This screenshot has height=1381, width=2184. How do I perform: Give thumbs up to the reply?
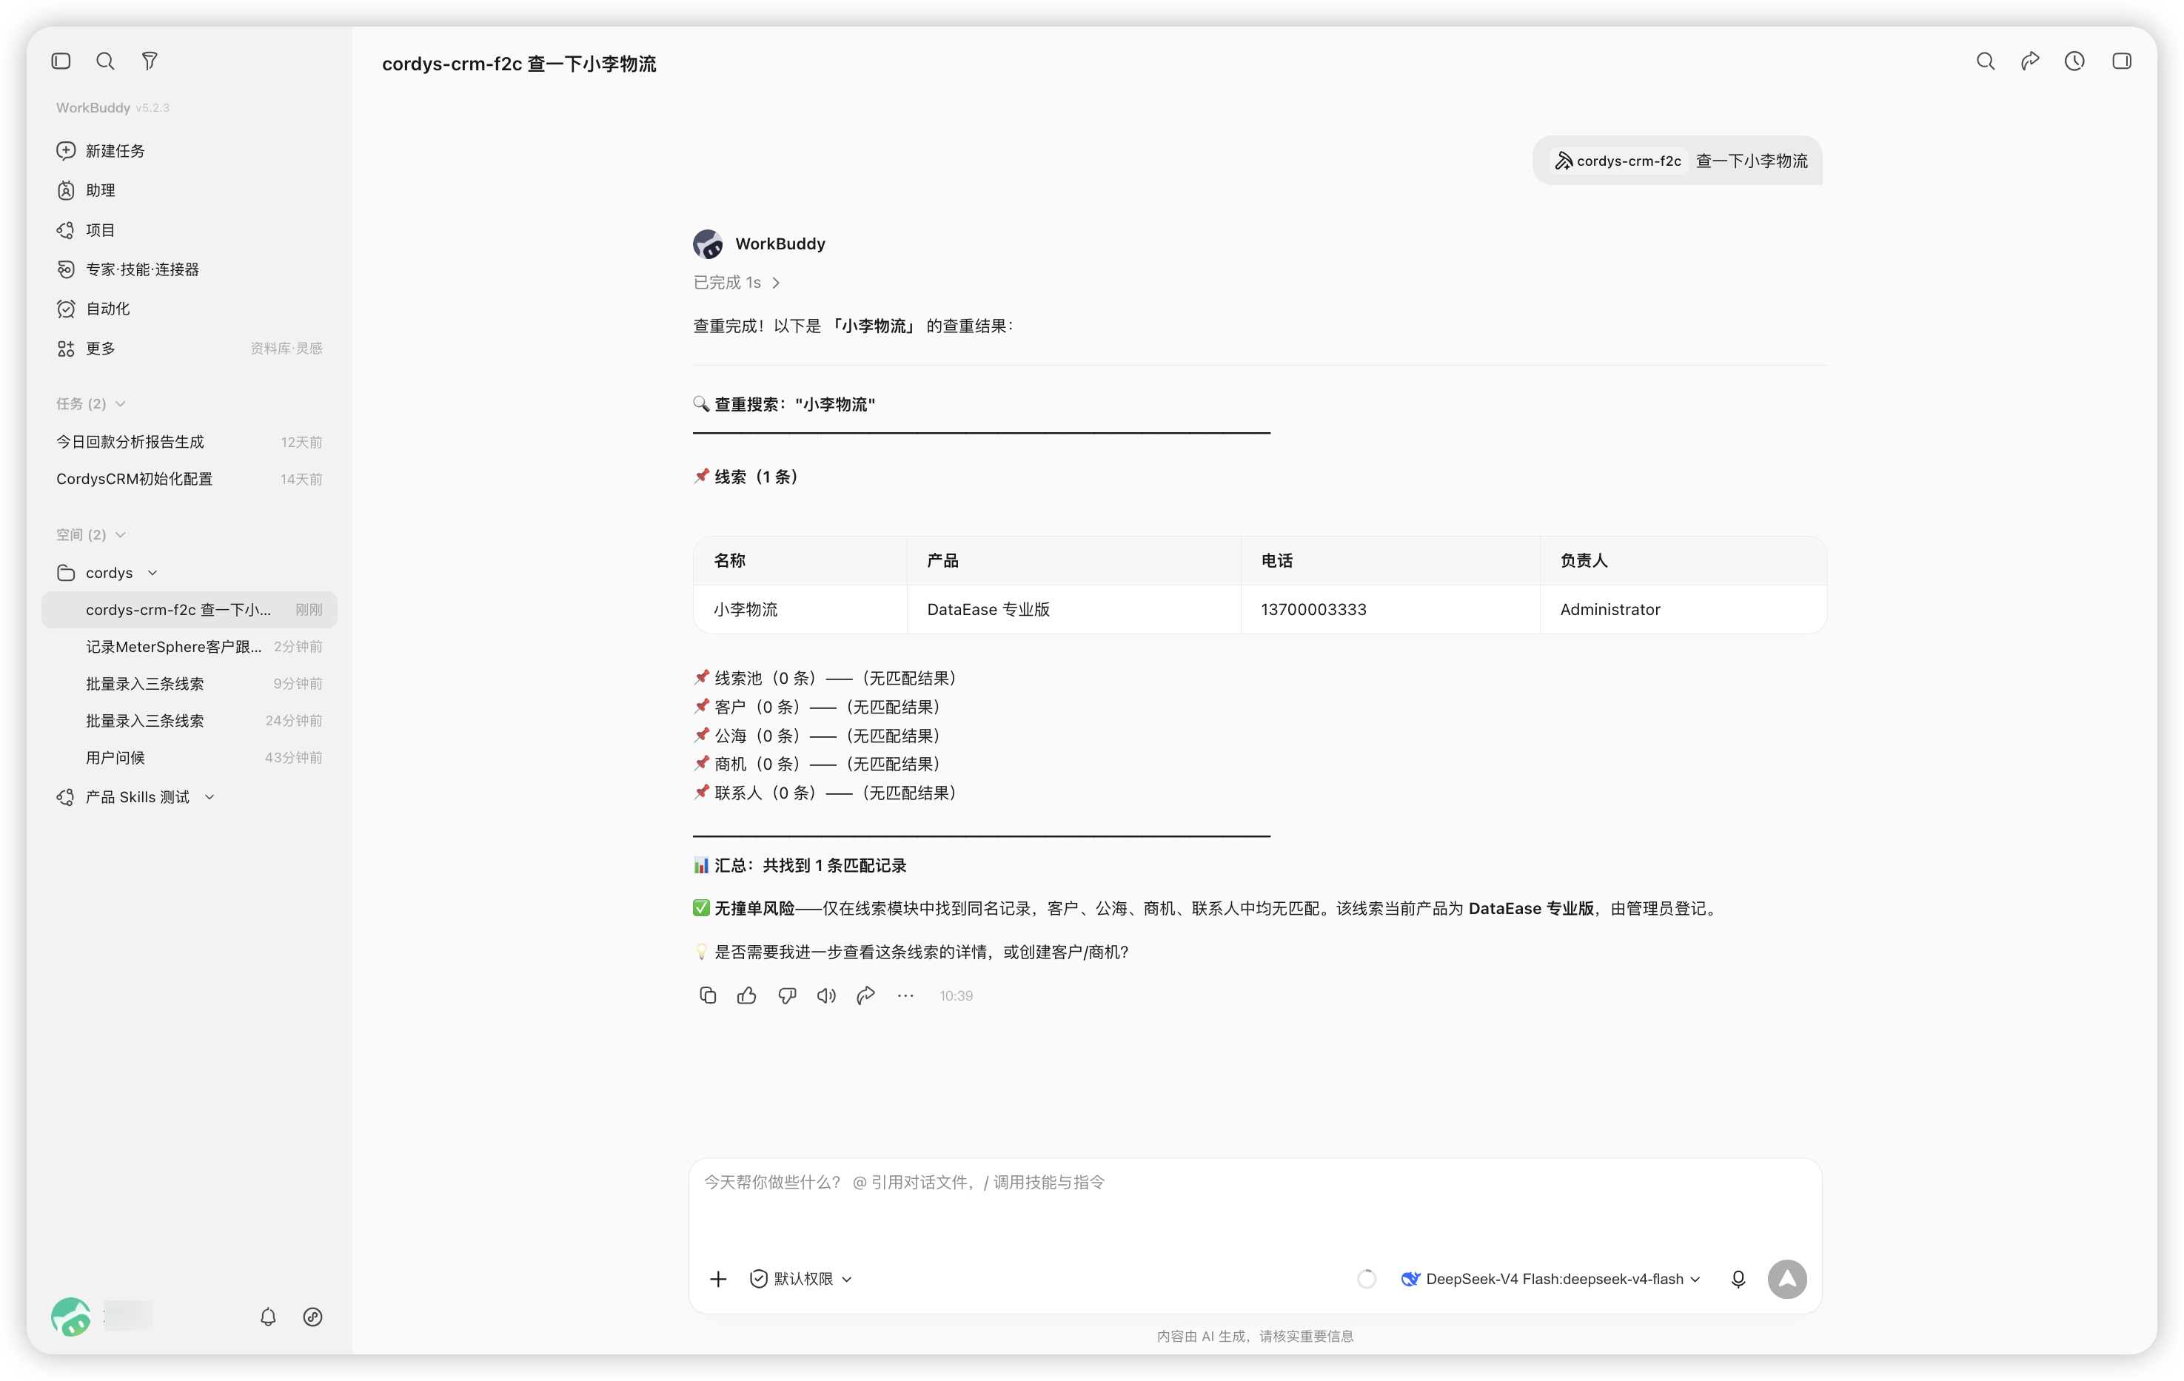click(746, 995)
